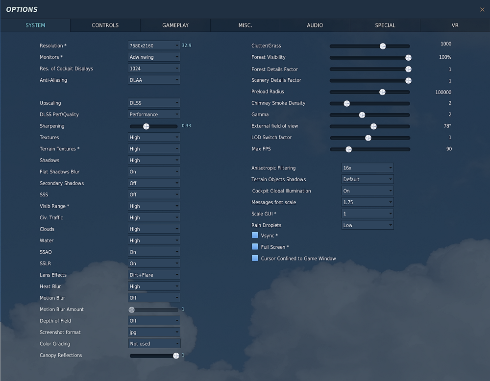Screen dimensions: 490x381
Task: Expand the Motion Blur dropdown
Action: [154, 298]
